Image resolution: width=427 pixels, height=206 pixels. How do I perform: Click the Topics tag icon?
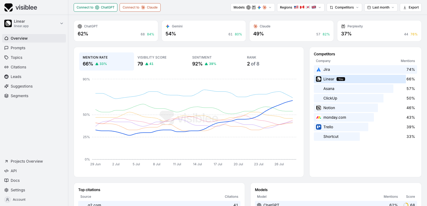tap(6, 57)
